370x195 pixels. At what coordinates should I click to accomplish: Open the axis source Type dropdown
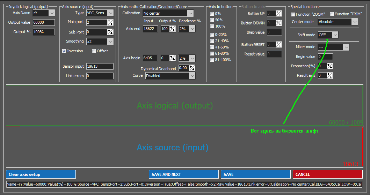coord(110,13)
